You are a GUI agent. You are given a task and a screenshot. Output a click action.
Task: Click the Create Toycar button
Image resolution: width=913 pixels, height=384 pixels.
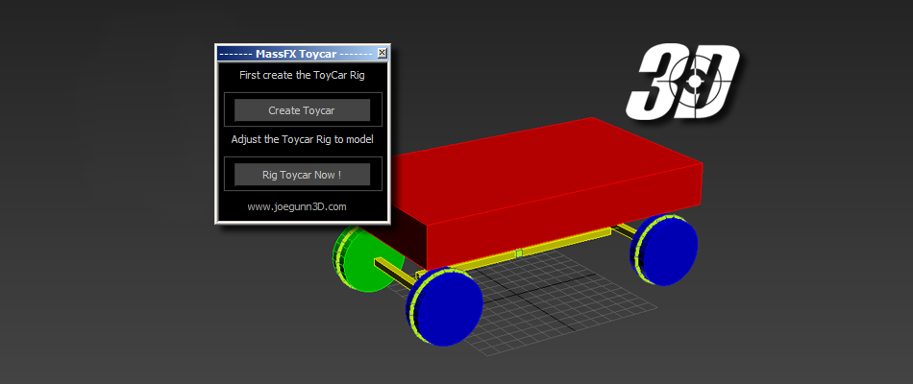302,110
